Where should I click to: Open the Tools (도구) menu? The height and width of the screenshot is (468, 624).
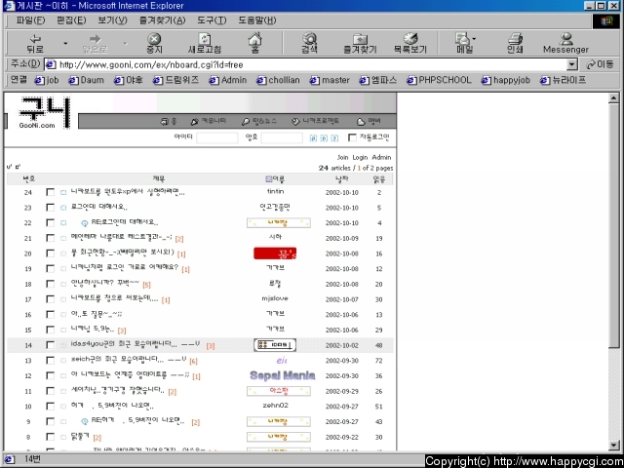click(x=212, y=19)
